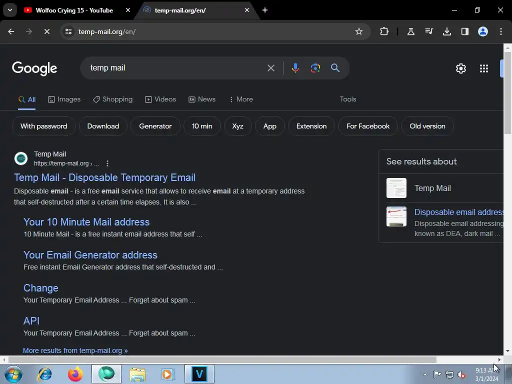Start search by voice microphone
Image resolution: width=512 pixels, height=384 pixels.
295,68
